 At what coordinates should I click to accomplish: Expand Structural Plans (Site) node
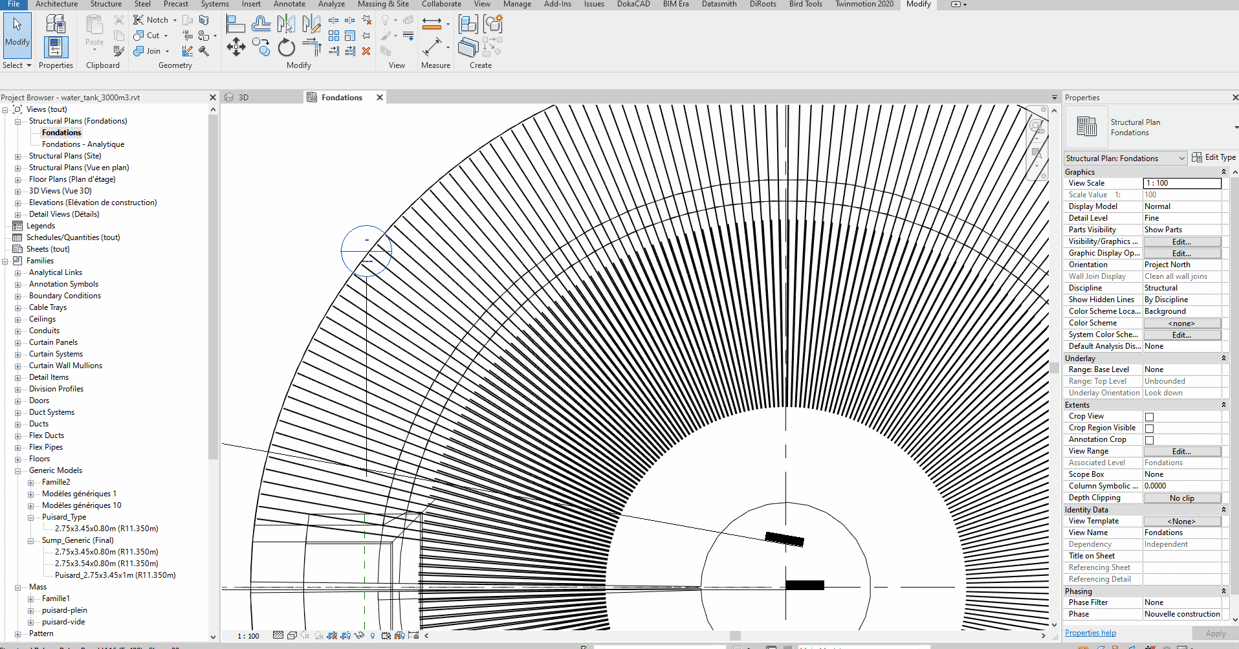18,157
